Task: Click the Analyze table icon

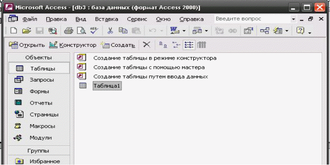Action: [197, 31]
